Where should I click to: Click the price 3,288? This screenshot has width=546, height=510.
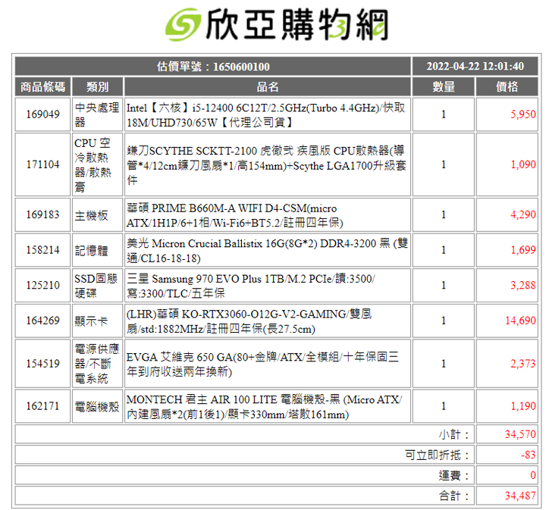[523, 285]
